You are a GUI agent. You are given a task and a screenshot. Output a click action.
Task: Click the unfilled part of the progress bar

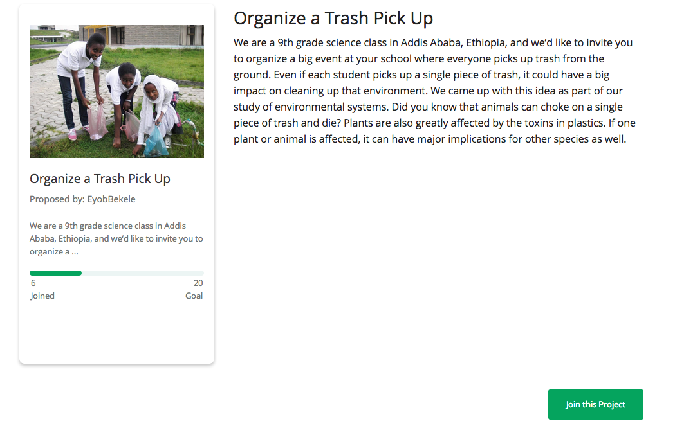point(142,273)
